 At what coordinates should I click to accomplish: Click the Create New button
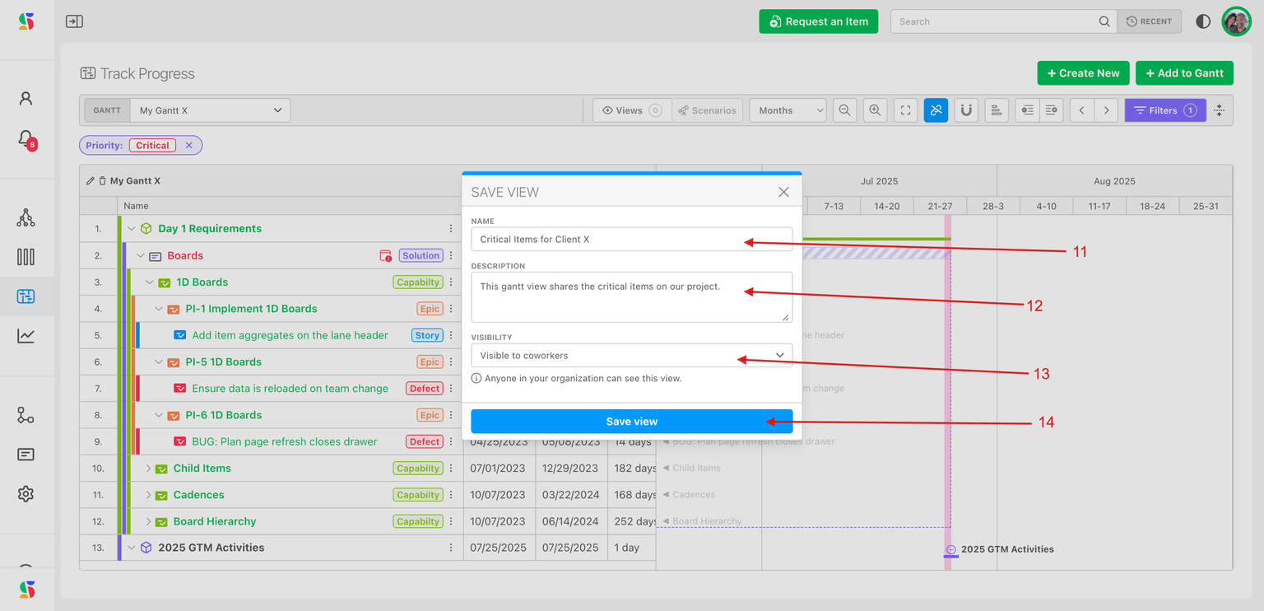pos(1082,73)
